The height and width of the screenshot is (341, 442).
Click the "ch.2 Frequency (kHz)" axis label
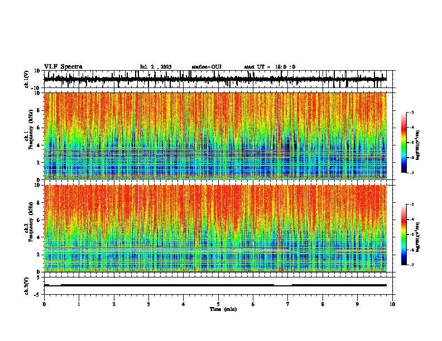pyautogui.click(x=28, y=222)
